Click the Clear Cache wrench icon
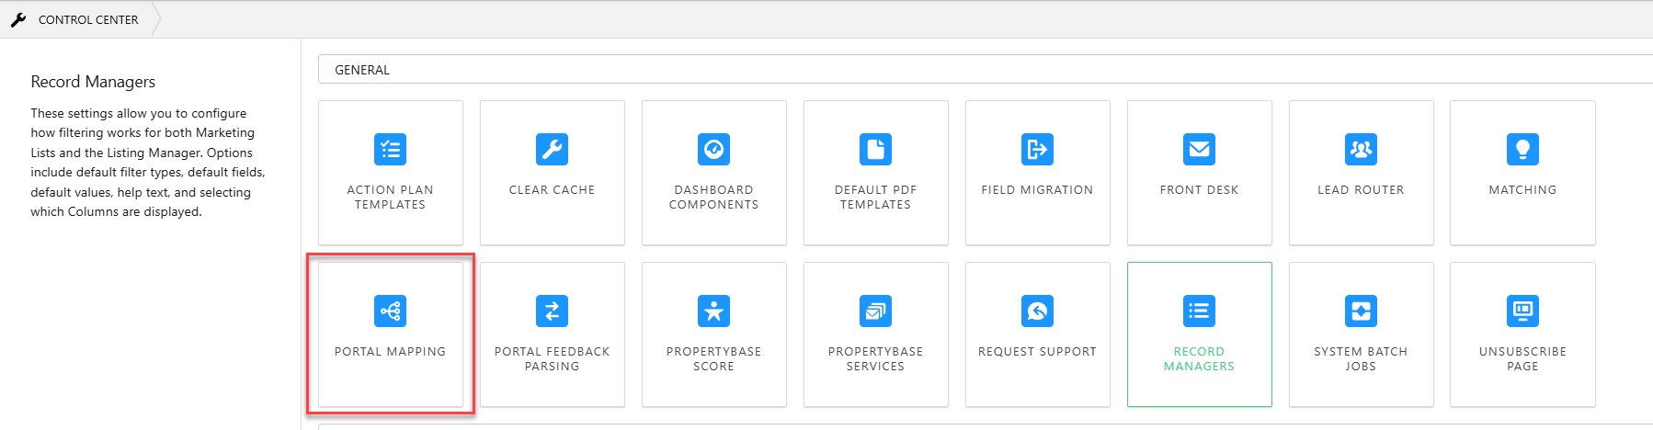The image size is (1653, 430). (552, 149)
